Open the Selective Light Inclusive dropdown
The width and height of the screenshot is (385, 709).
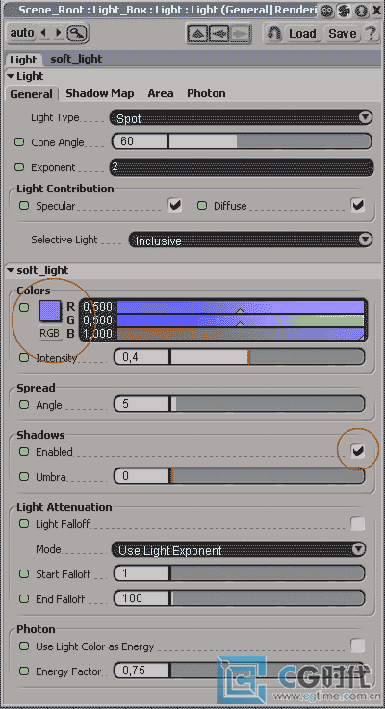coord(250,241)
